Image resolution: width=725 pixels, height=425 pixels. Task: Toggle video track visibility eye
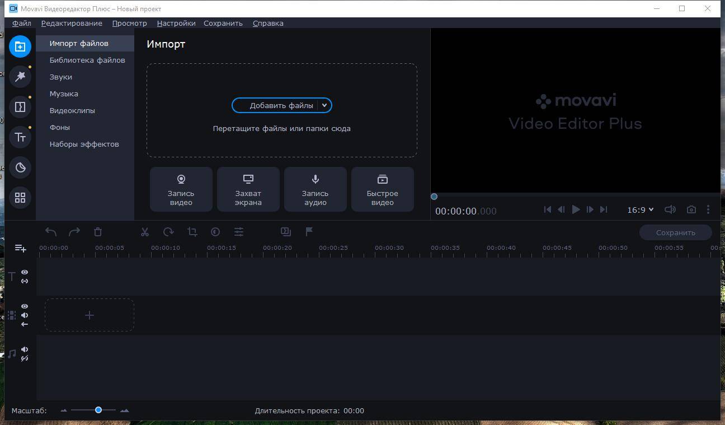pos(25,306)
